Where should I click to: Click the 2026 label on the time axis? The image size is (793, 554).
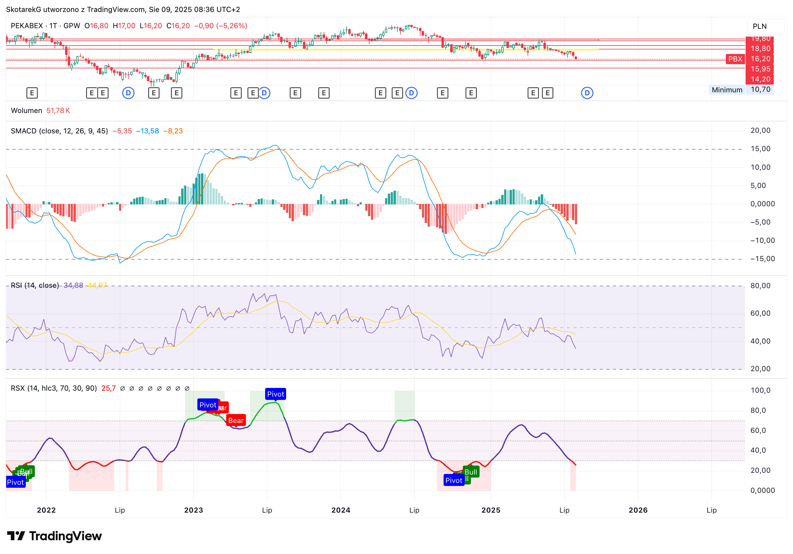(638, 510)
